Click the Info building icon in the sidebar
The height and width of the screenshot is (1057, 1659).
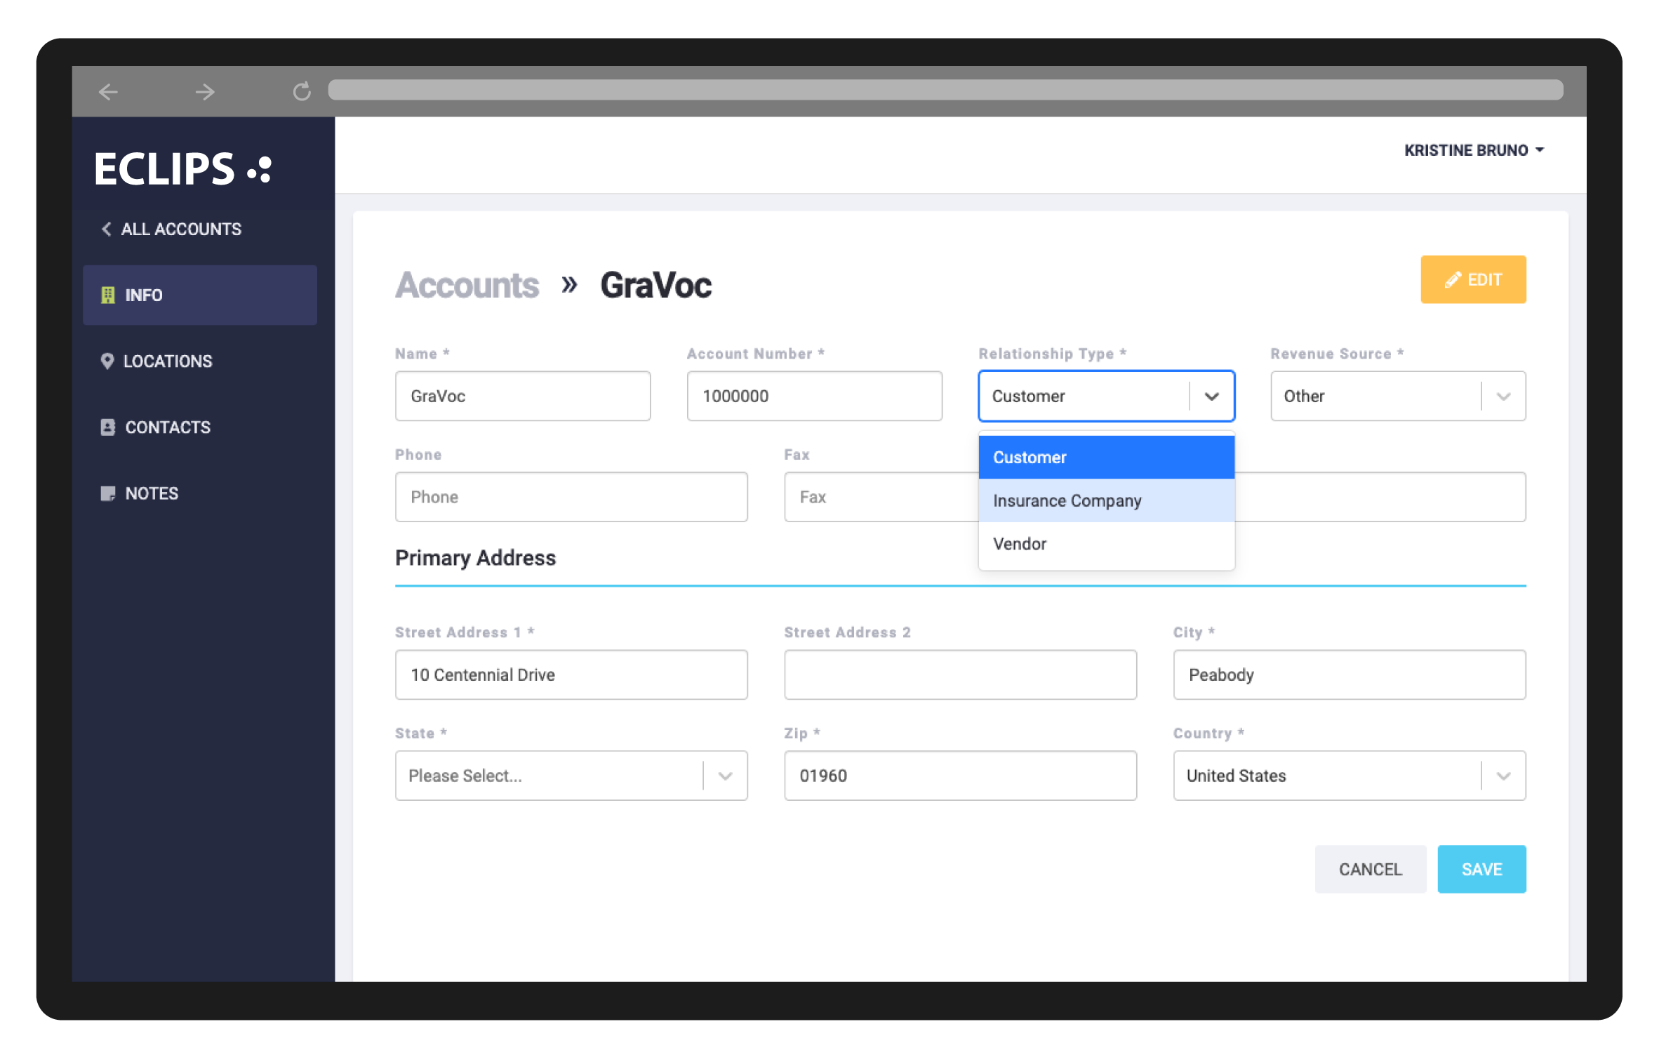coord(107,295)
